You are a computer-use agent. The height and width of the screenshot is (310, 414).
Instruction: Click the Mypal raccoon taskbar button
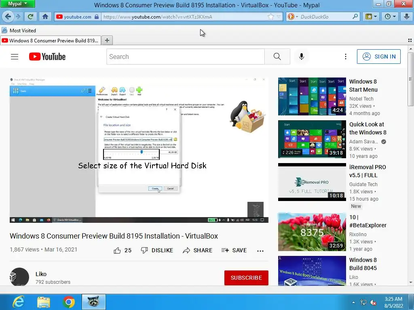click(93, 302)
